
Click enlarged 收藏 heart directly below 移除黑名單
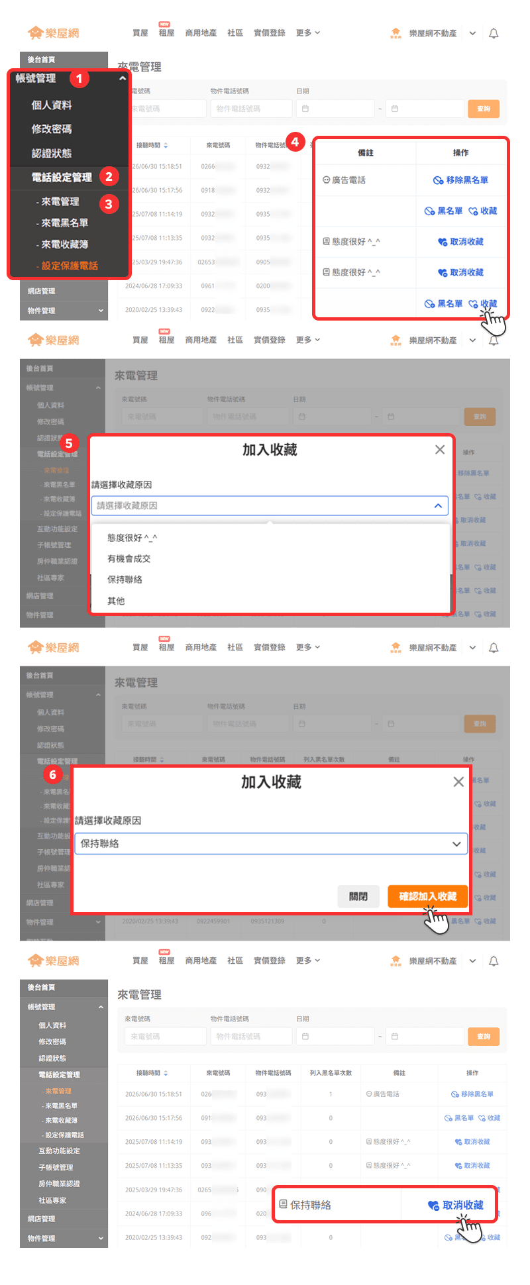(483, 211)
